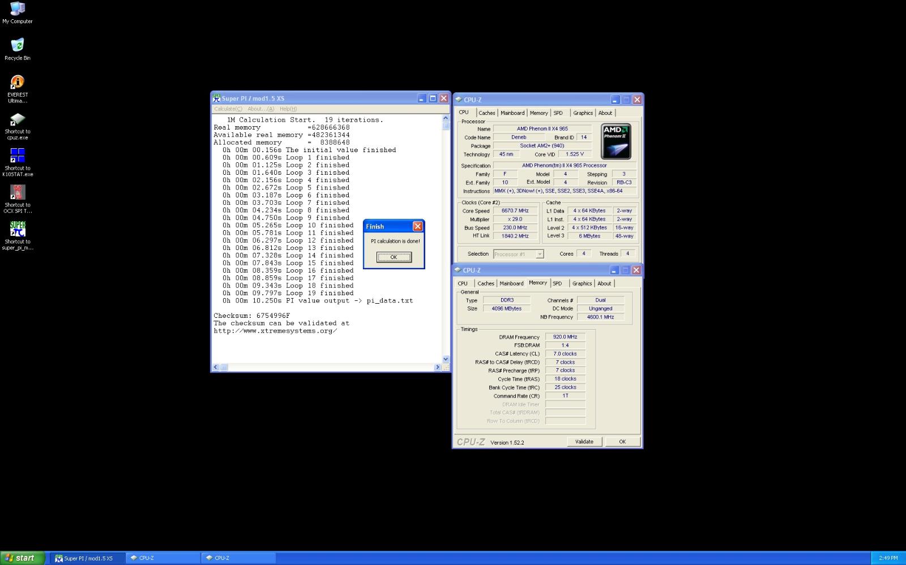Viewport: 906px width, 565px height.
Task: Click the Code Name value Deneb
Action: pyautogui.click(x=519, y=137)
